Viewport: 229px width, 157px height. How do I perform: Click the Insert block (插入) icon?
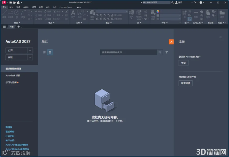click(132, 14)
